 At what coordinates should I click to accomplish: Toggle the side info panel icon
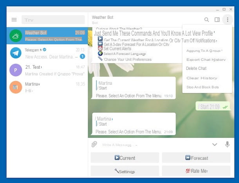click(x=217, y=20)
